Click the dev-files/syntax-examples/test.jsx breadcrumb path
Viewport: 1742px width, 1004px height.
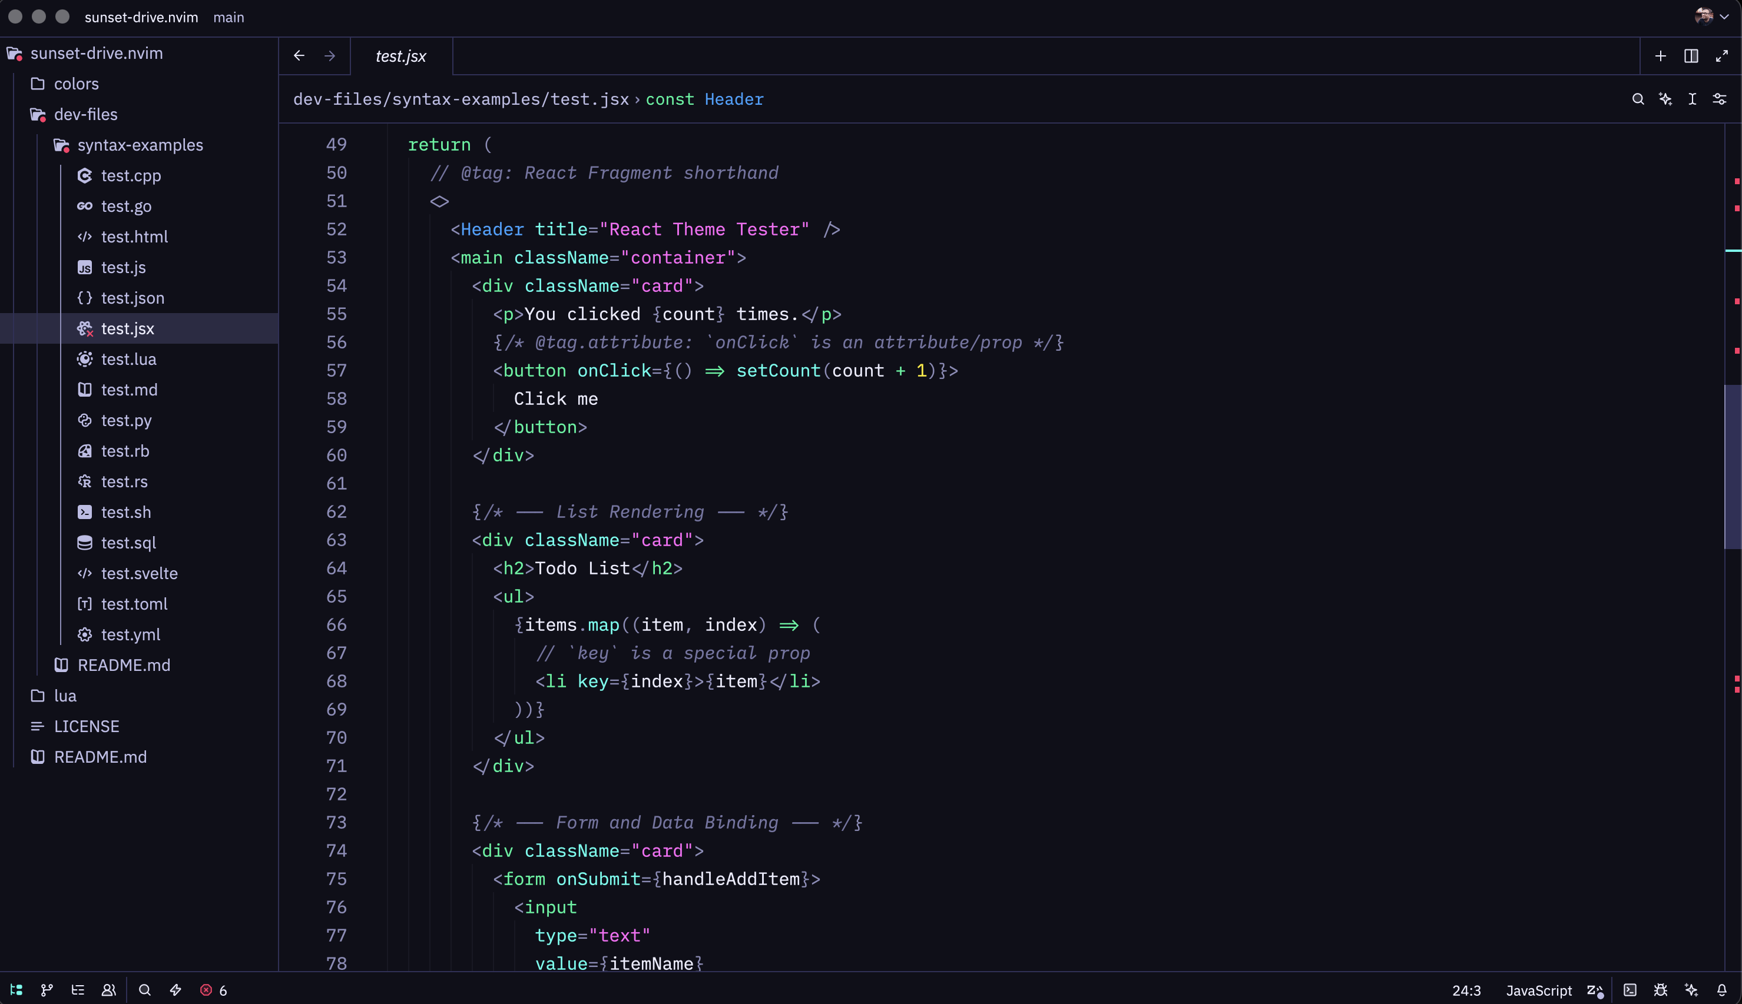tap(461, 99)
